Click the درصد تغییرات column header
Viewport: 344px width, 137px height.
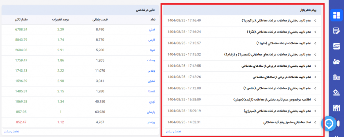(x=60, y=19)
